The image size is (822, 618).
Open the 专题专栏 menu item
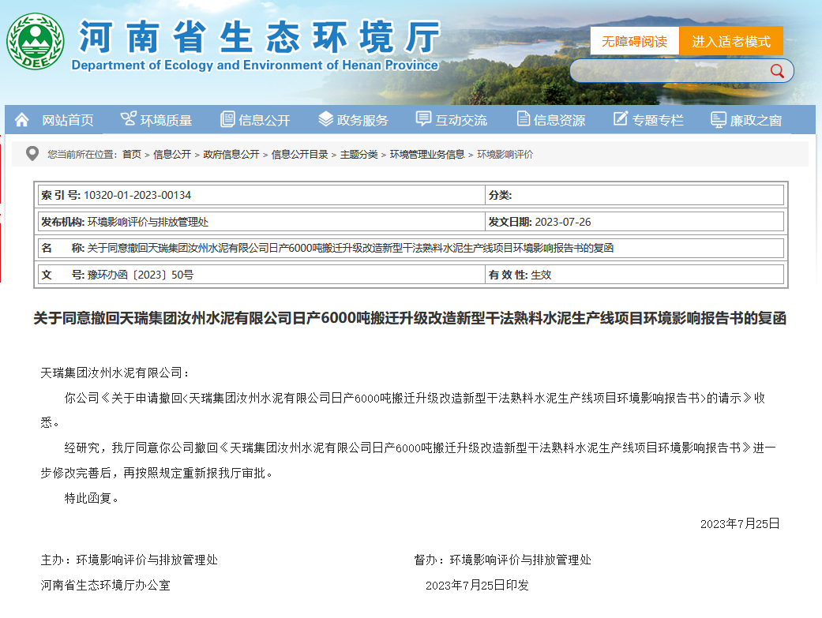[658, 120]
